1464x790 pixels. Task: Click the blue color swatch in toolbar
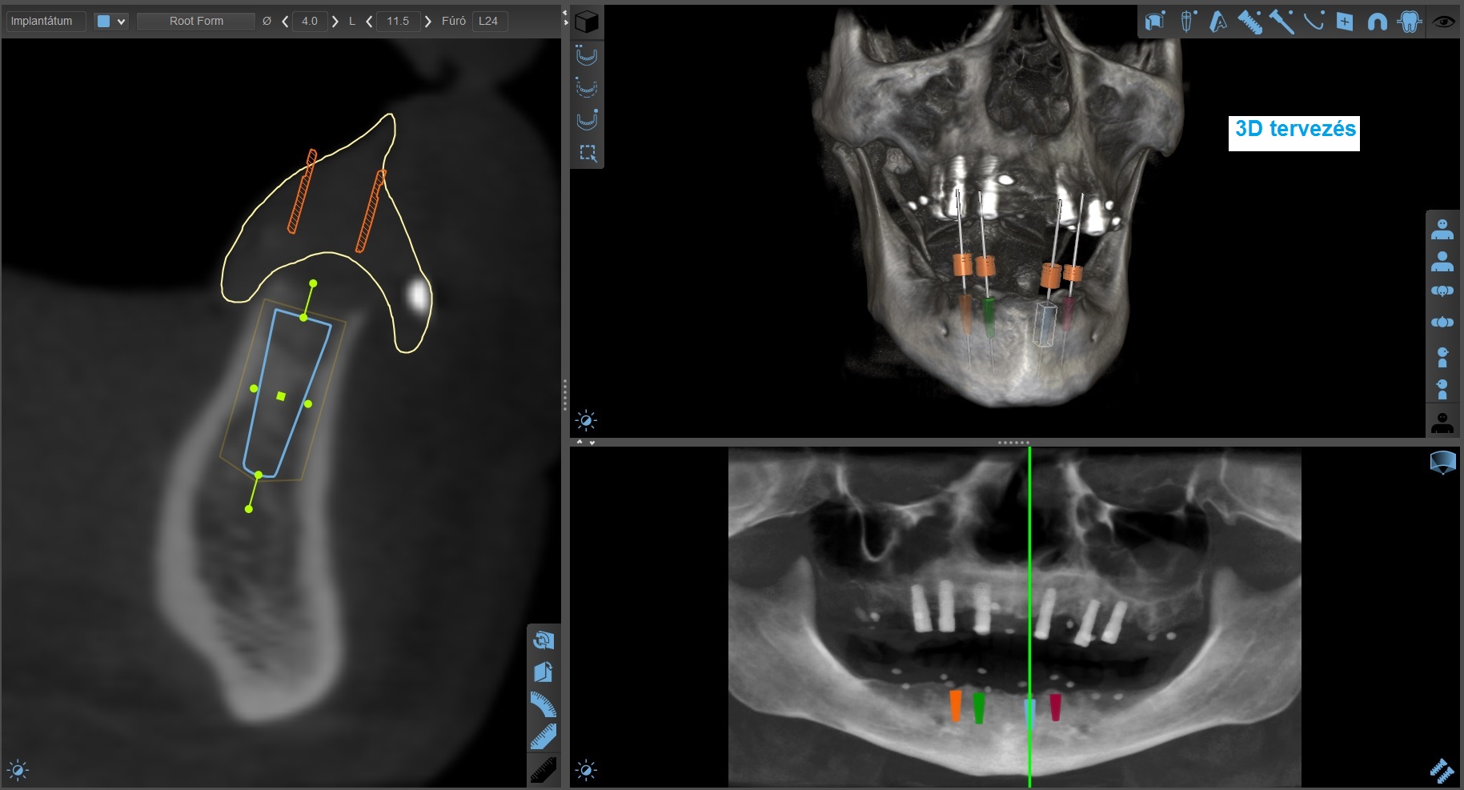pyautogui.click(x=103, y=22)
